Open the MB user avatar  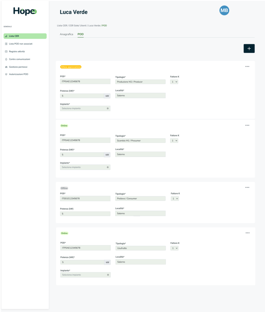point(224,11)
